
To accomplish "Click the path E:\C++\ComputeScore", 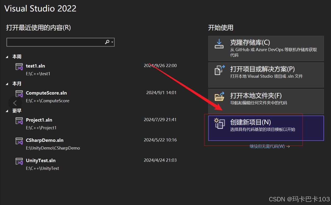I will coord(48,101).
